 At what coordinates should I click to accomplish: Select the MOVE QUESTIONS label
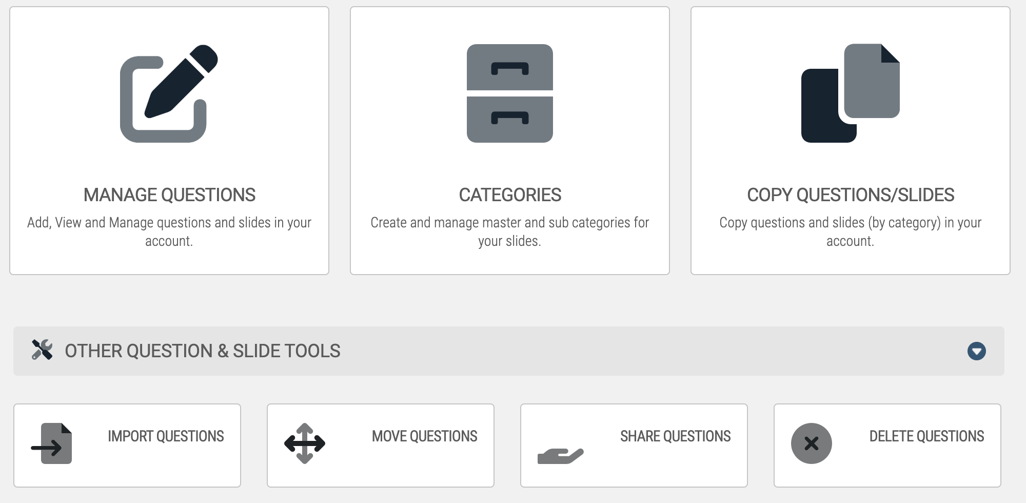click(425, 436)
